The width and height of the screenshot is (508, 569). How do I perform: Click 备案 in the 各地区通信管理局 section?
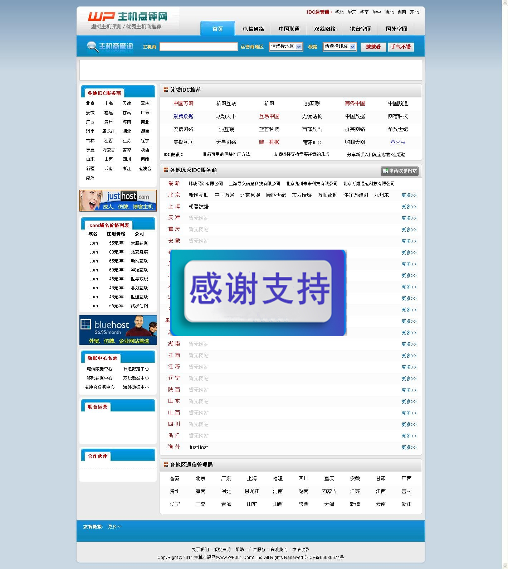point(175,478)
